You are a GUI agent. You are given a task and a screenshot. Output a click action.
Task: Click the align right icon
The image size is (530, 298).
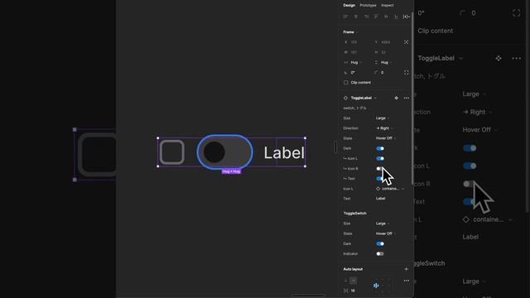pos(366,17)
